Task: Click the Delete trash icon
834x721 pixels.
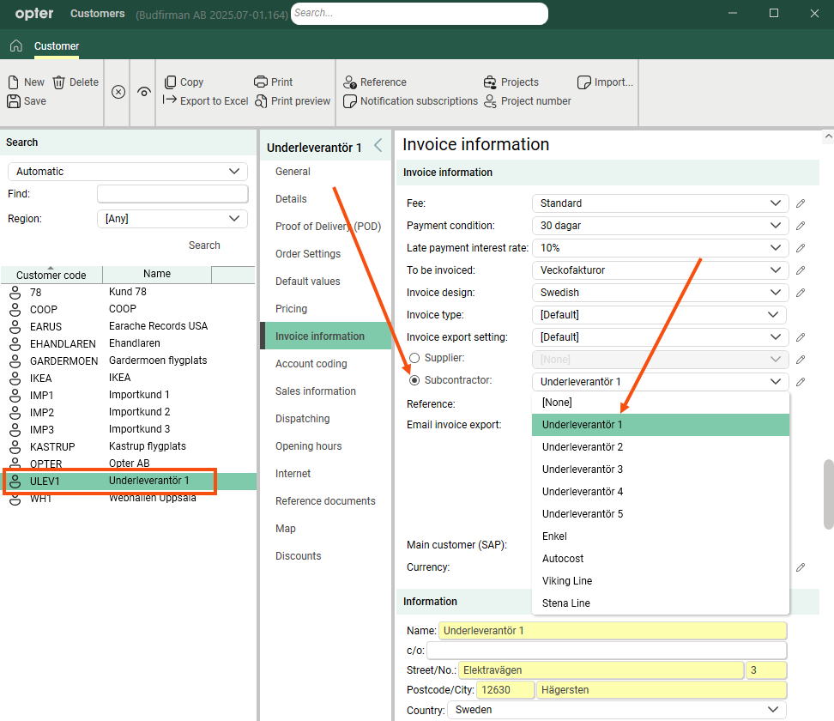Action: point(59,82)
